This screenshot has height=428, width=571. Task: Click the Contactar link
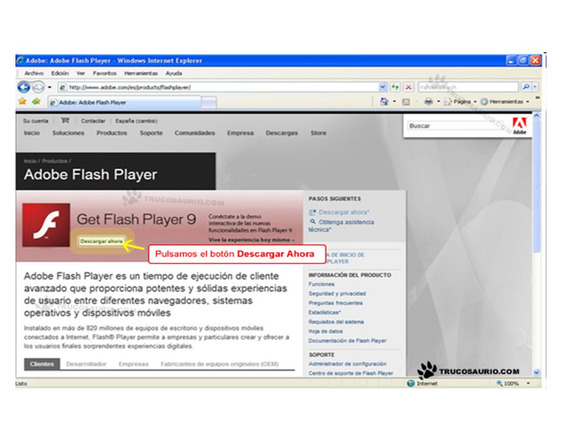[93, 121]
